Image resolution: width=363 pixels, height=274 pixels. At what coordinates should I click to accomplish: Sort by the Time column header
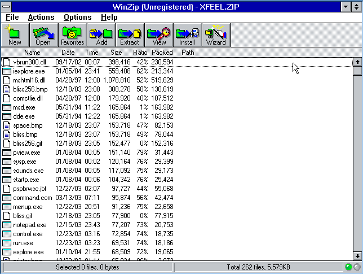[x=92, y=53]
